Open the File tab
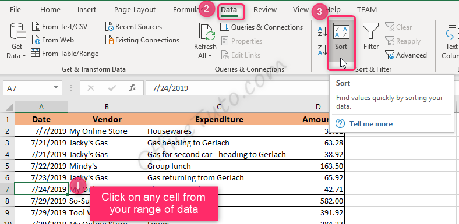Screen dimensions: 459x224 [15, 10]
